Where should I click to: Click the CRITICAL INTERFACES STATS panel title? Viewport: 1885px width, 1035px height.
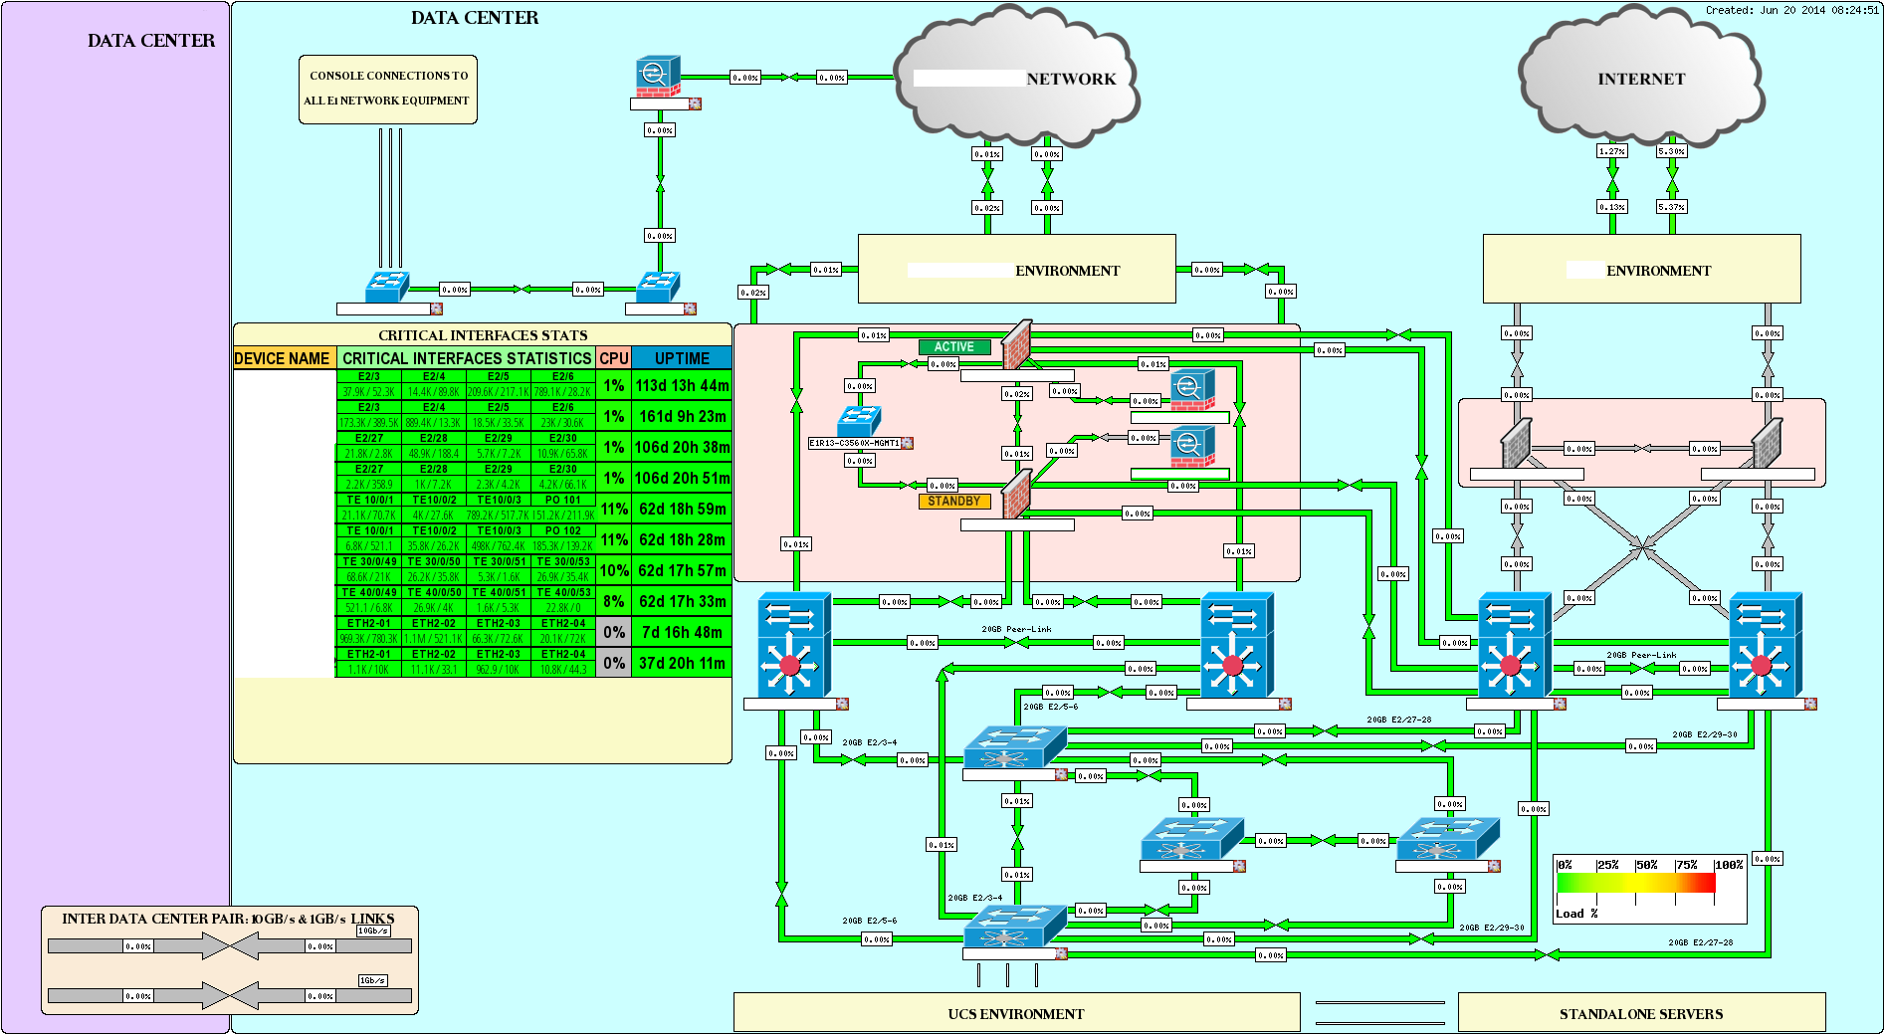tap(483, 335)
